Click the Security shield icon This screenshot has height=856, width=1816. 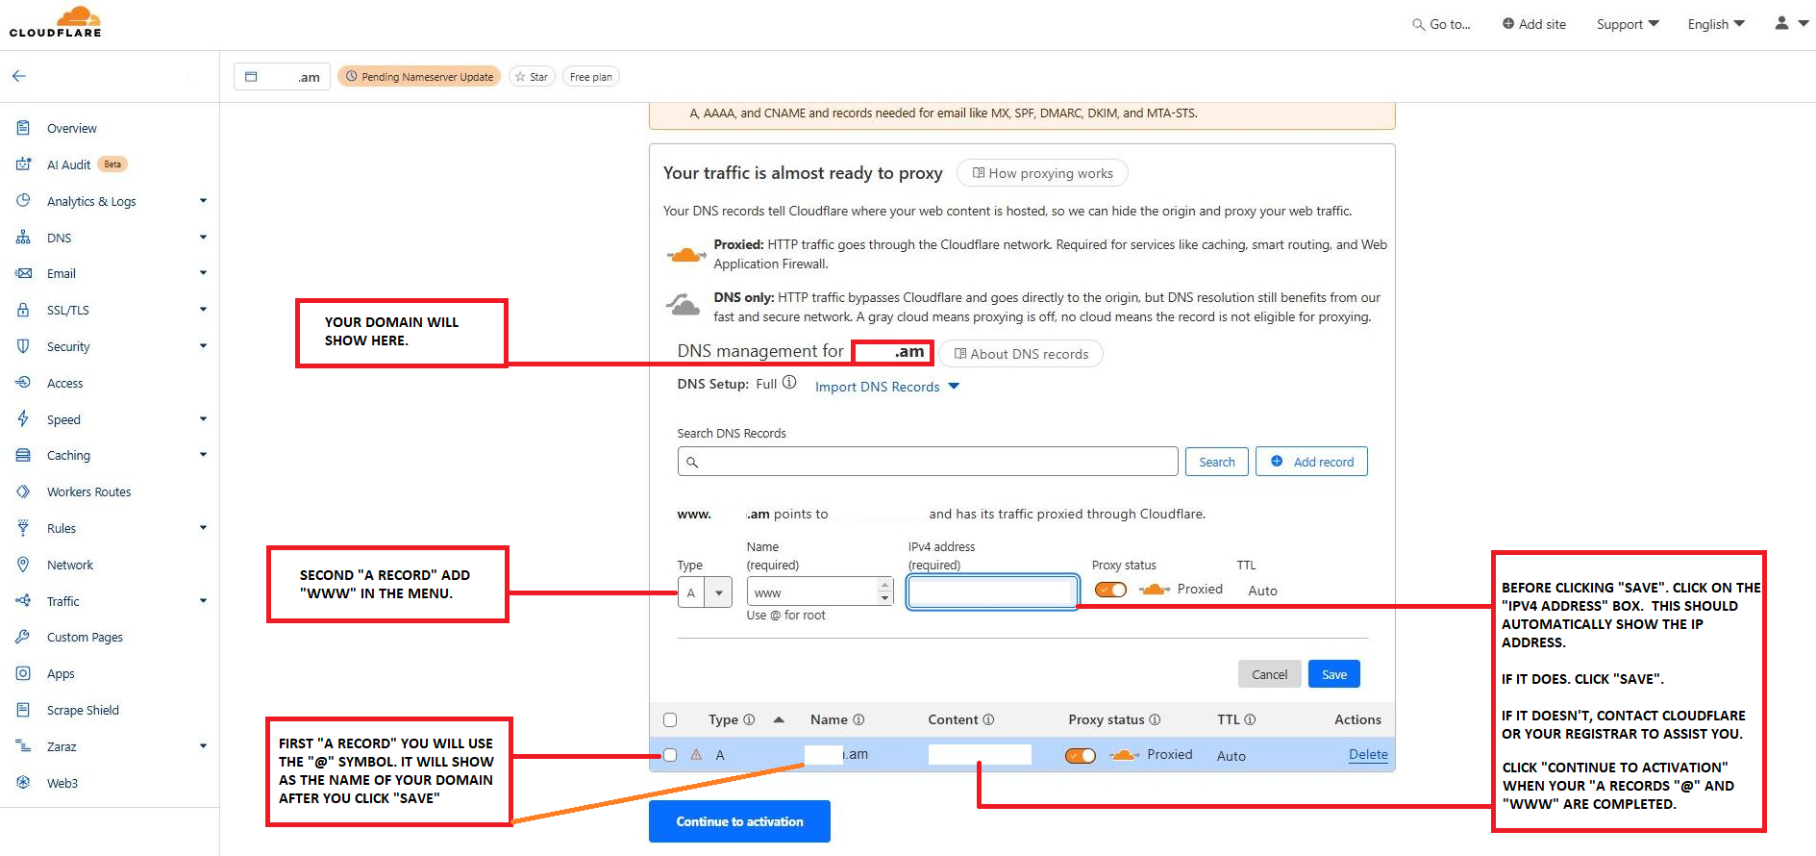click(x=23, y=346)
